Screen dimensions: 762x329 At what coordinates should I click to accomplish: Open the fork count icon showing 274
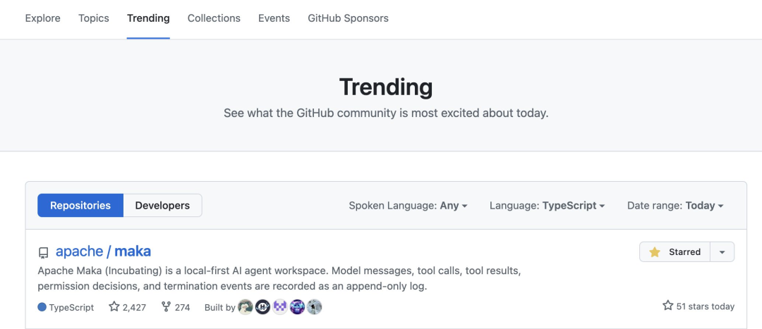pos(167,306)
